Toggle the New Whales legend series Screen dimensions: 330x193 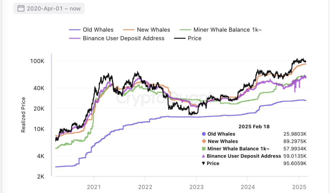point(147,30)
